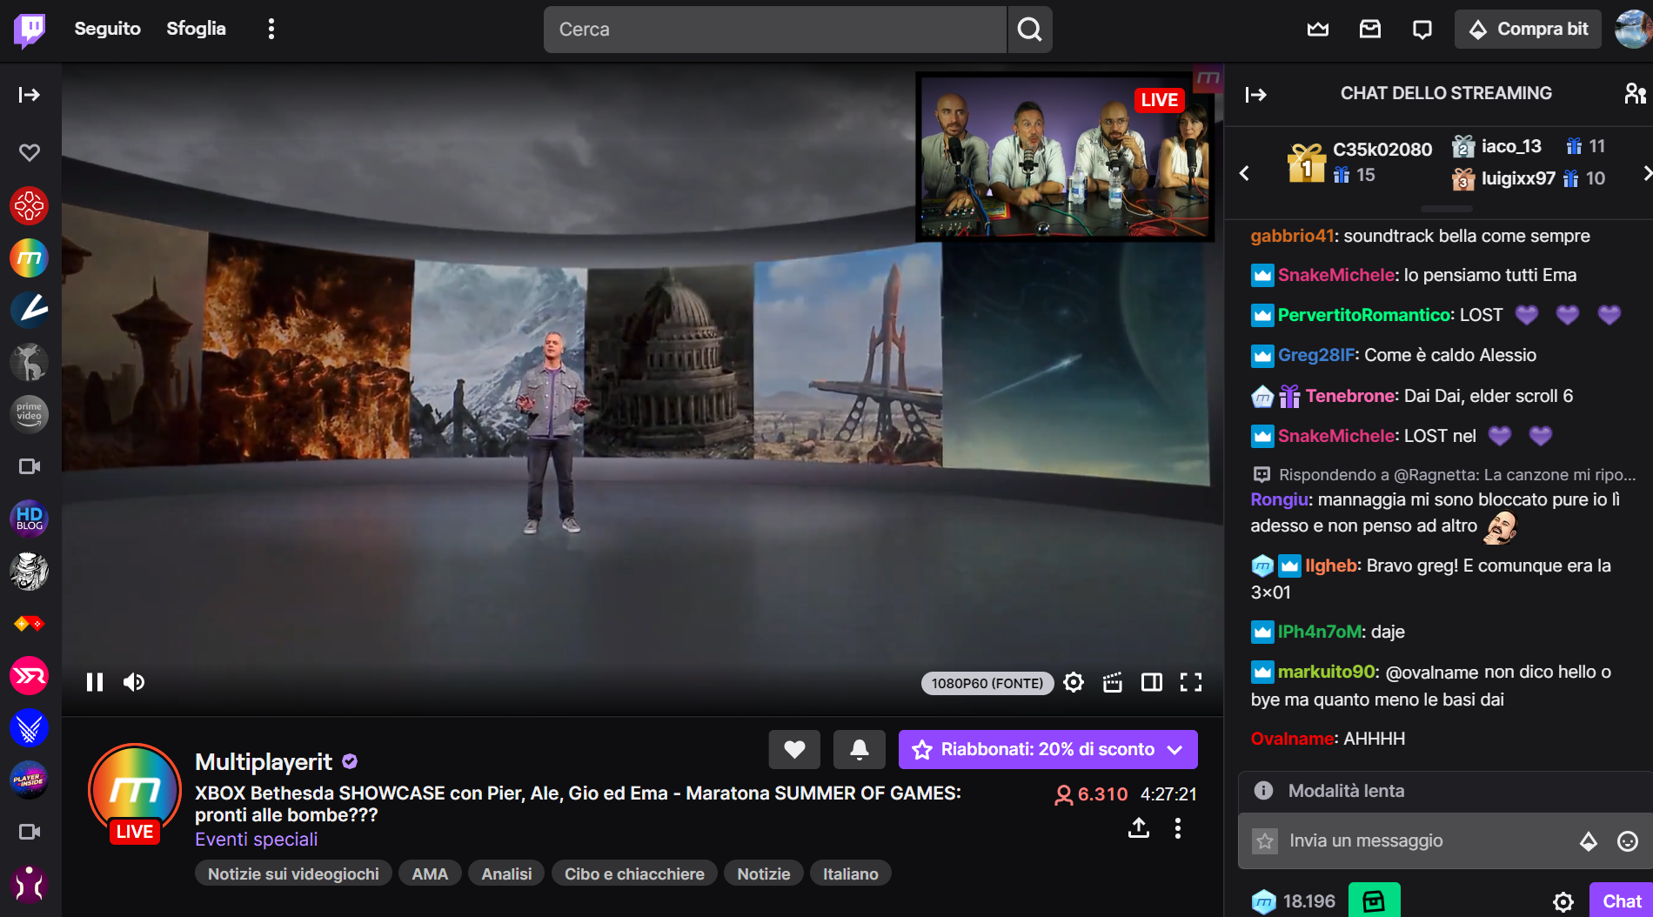Click username PervertitoRomantico in chat
Screen dimensions: 1653x917
[1365, 315]
